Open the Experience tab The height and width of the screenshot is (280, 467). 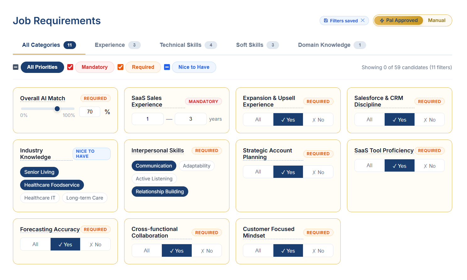pyautogui.click(x=118, y=45)
